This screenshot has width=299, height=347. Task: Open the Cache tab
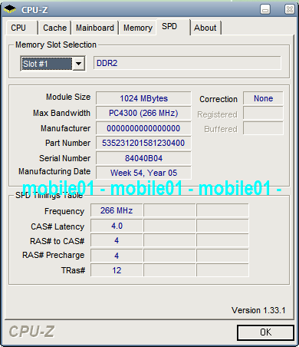click(54, 28)
